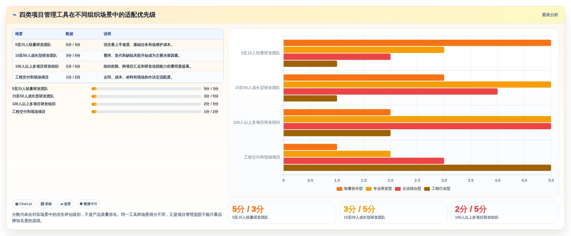Toggle the 工程行业型 legend swatch

427,189
